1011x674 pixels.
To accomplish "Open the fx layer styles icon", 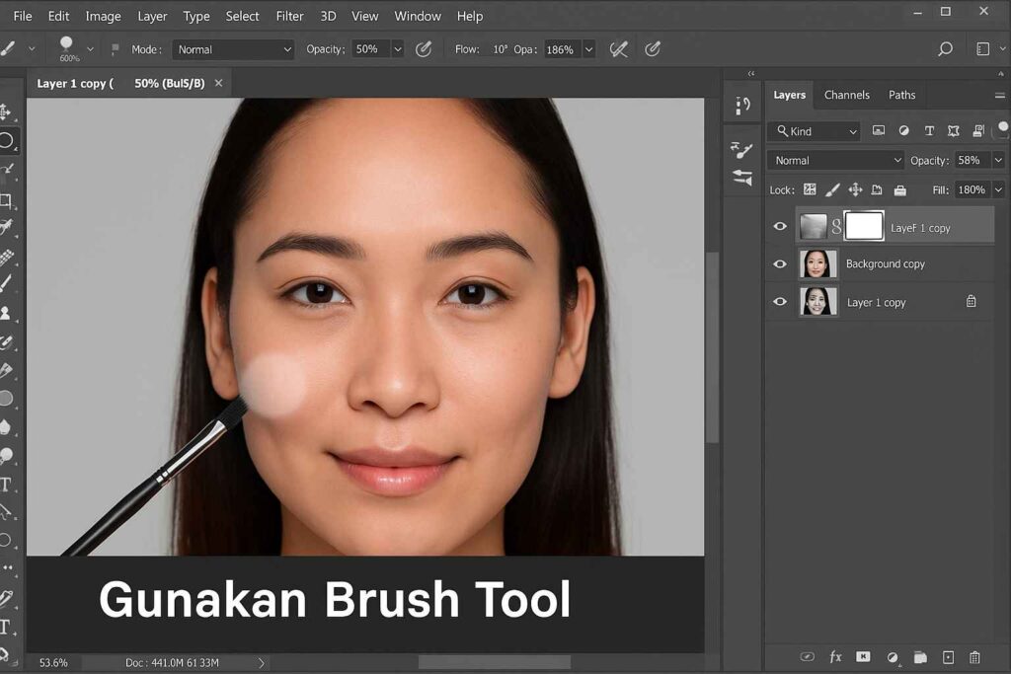I will tap(835, 656).
